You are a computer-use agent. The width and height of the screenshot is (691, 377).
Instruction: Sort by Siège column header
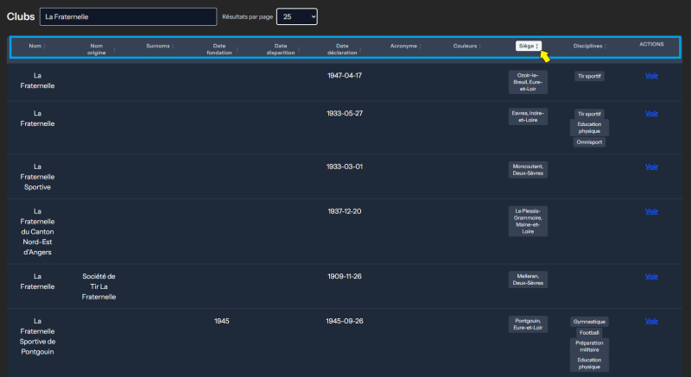click(x=529, y=46)
